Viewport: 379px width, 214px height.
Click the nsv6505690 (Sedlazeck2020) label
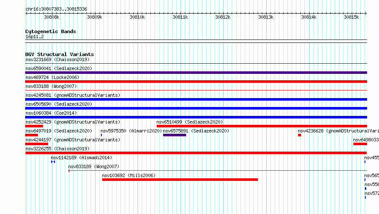[59, 104]
